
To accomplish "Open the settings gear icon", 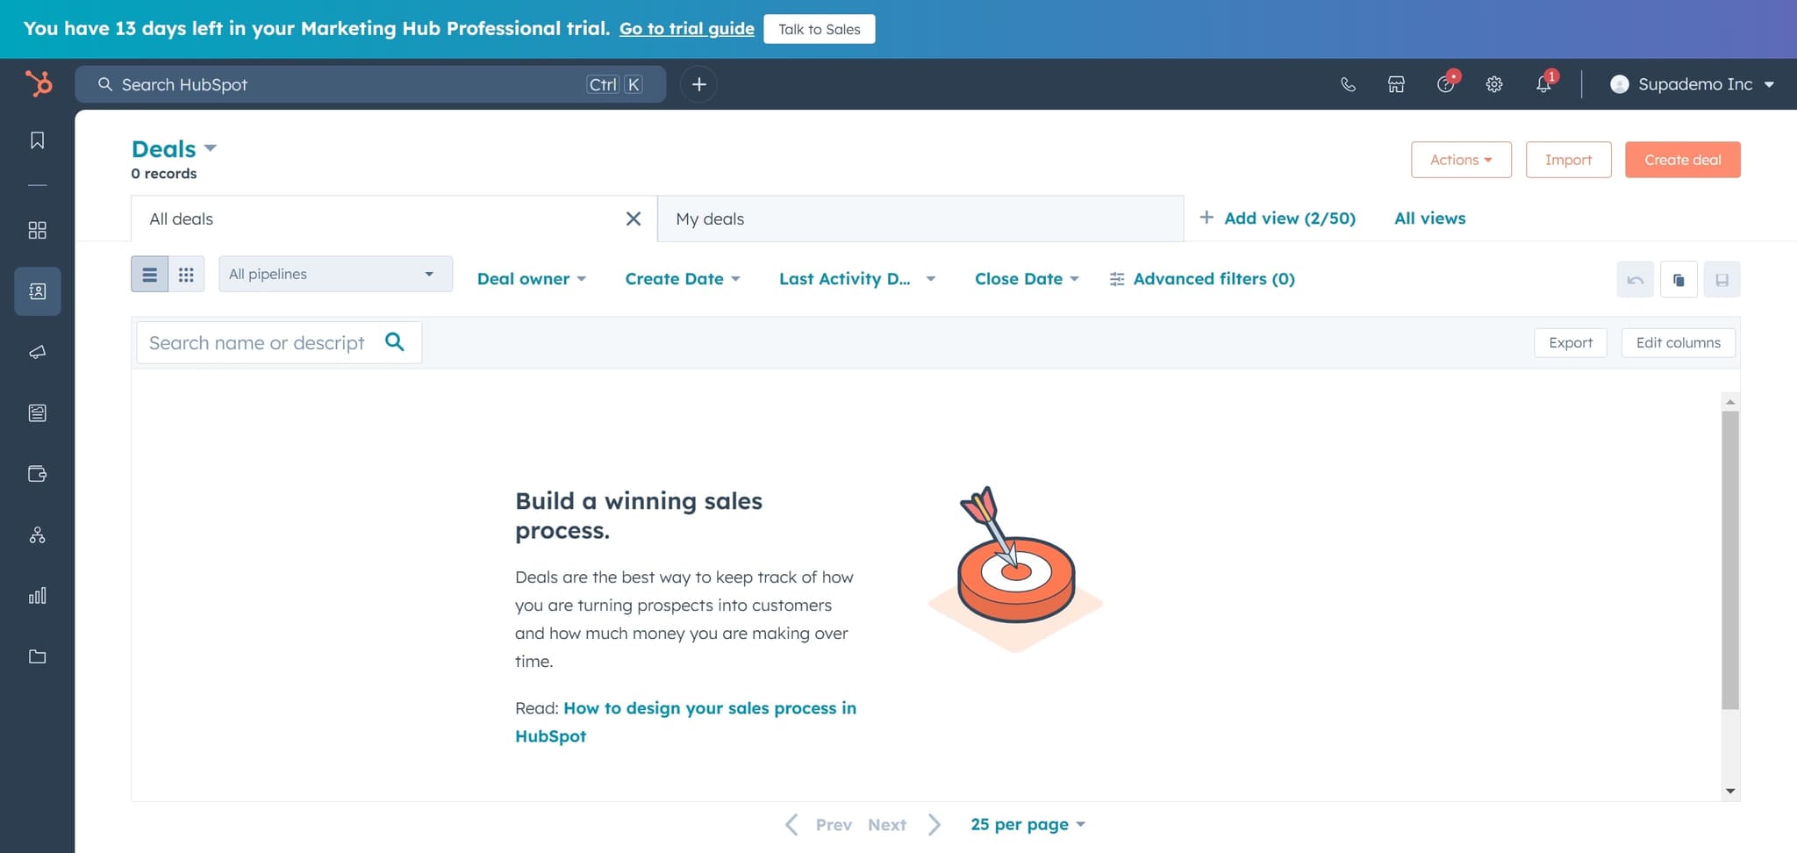I will pos(1494,84).
